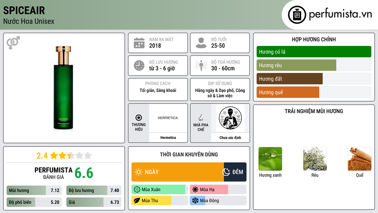The image size is (378, 213).
Task: Click the sun icon for Mùa Hạ
Action: tap(195, 190)
